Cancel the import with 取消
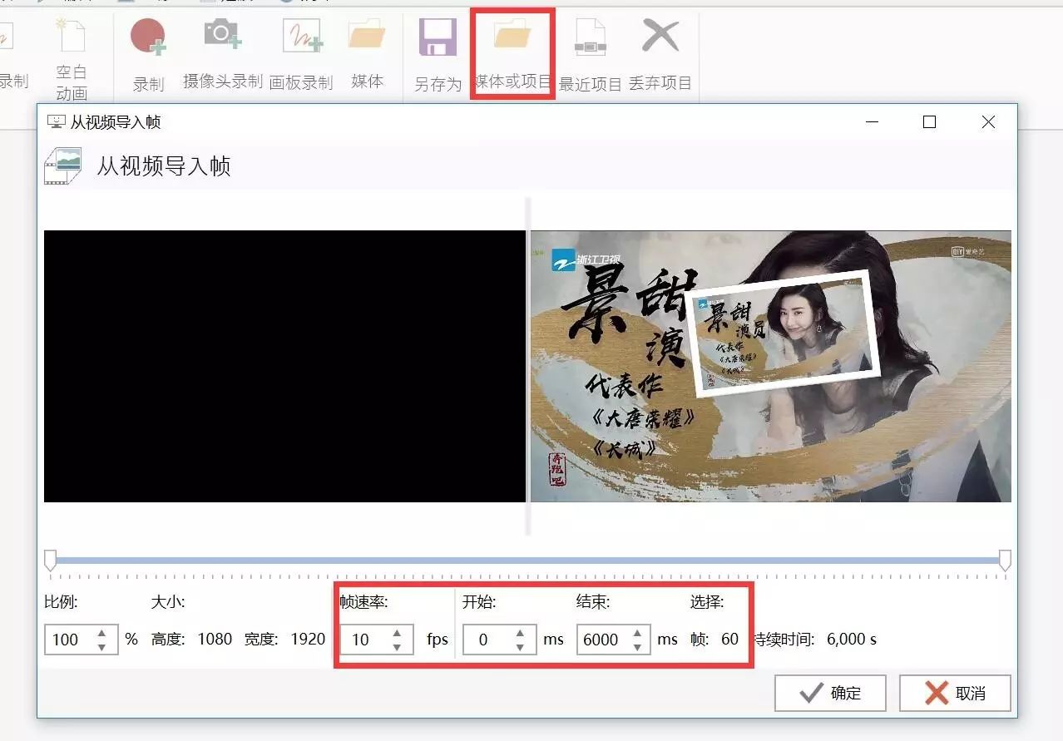 (x=955, y=693)
